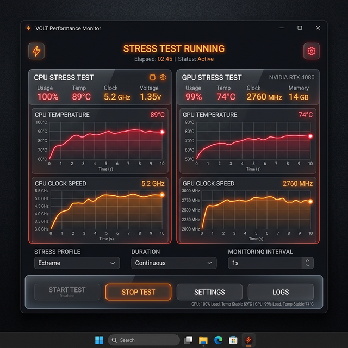Click the taskbar Search box
The image size is (348, 348).
(x=144, y=340)
